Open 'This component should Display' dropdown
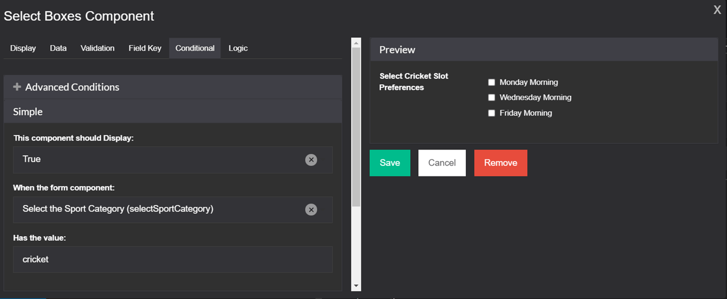This screenshot has width=727, height=299. tap(173, 160)
